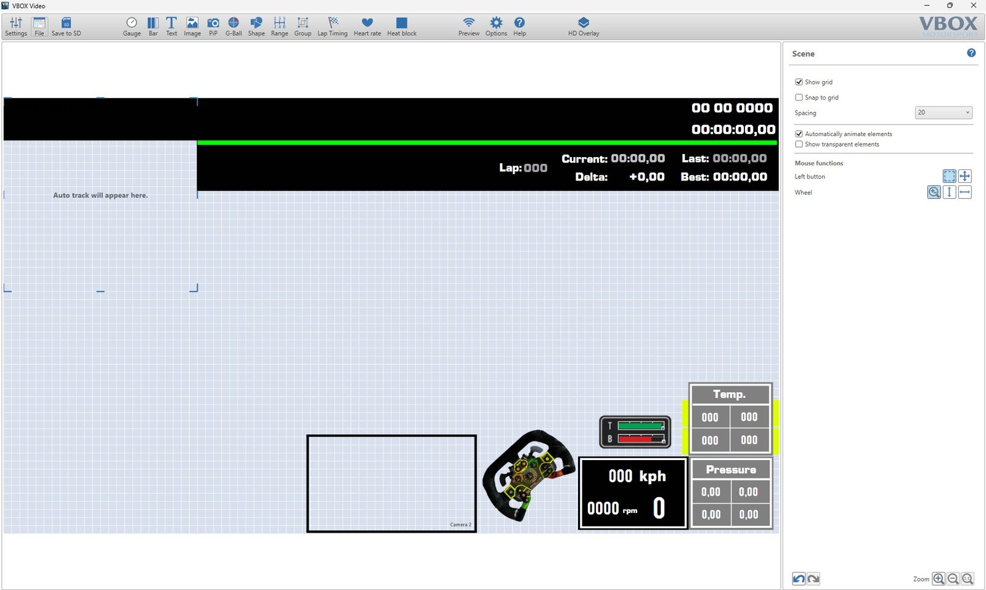Select the steering wheel image on canvas
This screenshot has width=986, height=590.
[x=528, y=475]
